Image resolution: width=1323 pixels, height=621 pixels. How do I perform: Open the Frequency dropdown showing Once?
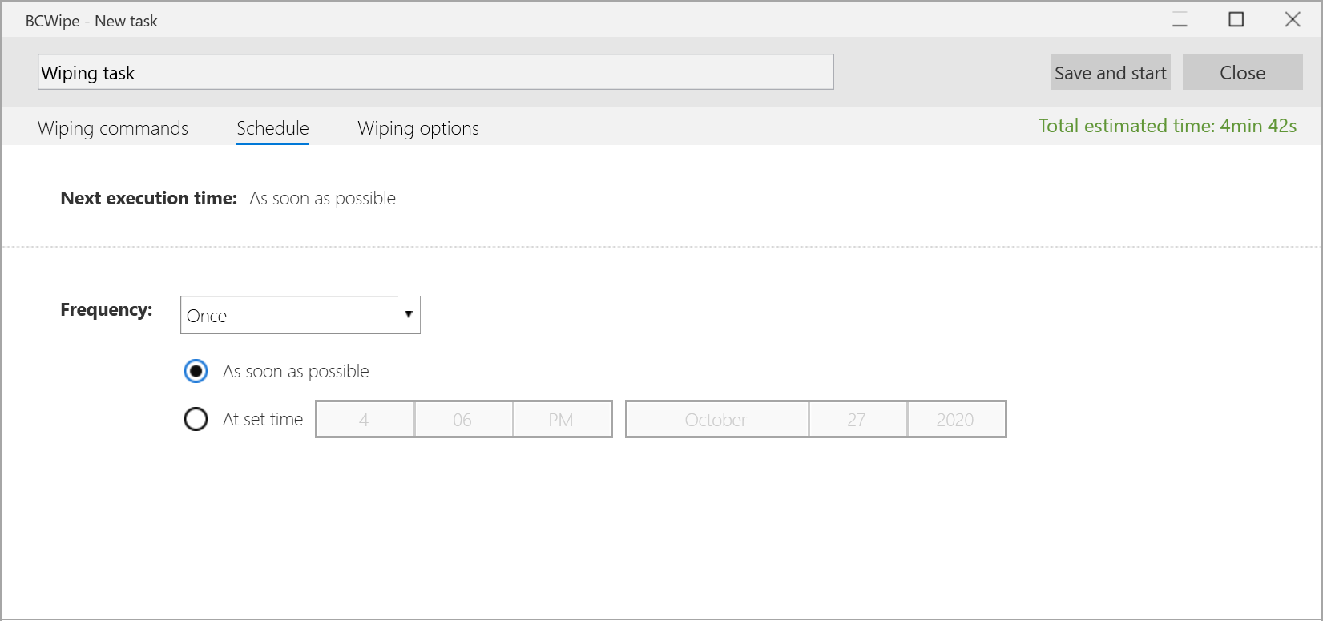[x=300, y=315]
